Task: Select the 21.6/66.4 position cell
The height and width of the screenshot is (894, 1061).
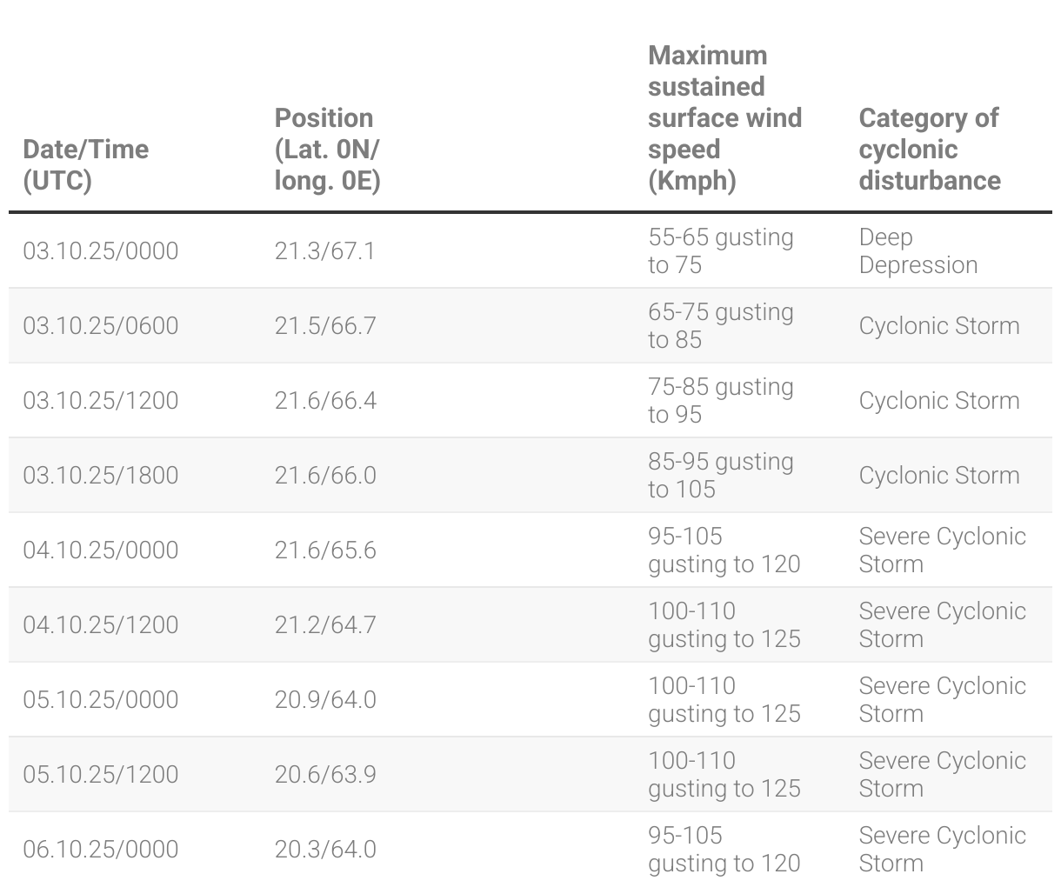Action: click(325, 401)
